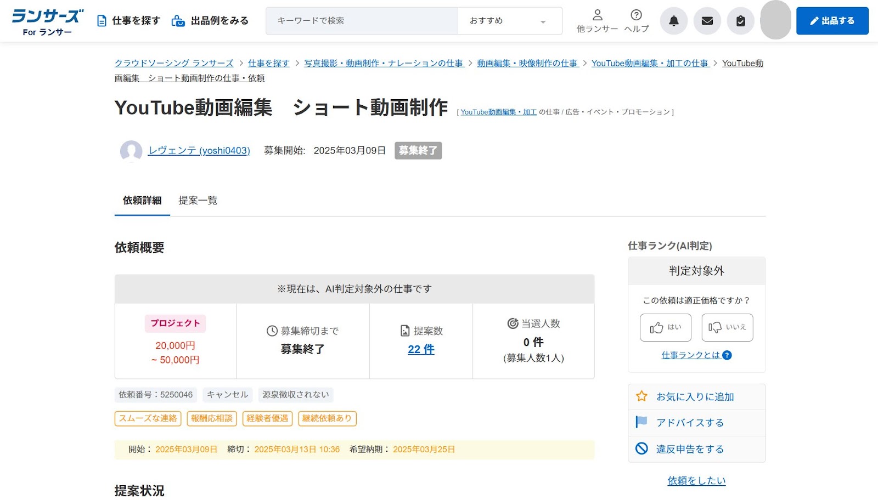Viewport: 878px width, 500px height.
Task: Click the thumbs-up はい button
Action: (x=666, y=327)
